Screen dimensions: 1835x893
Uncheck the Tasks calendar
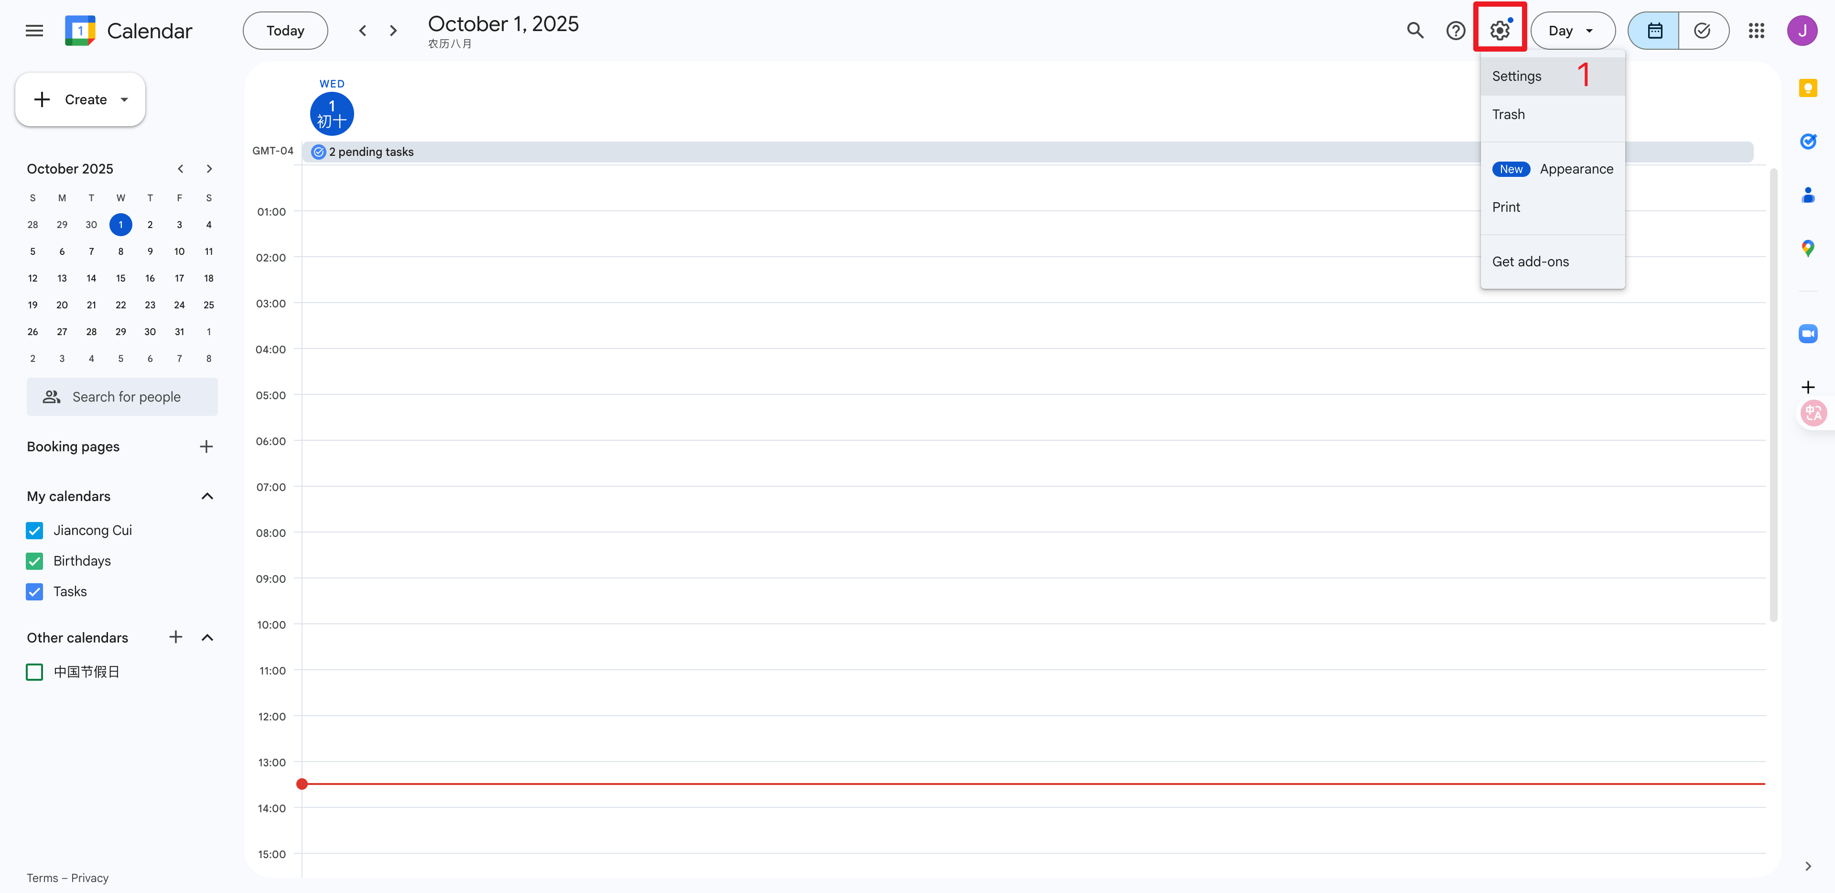34,591
